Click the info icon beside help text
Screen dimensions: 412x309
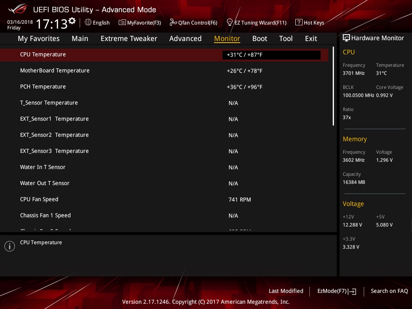tap(10, 246)
